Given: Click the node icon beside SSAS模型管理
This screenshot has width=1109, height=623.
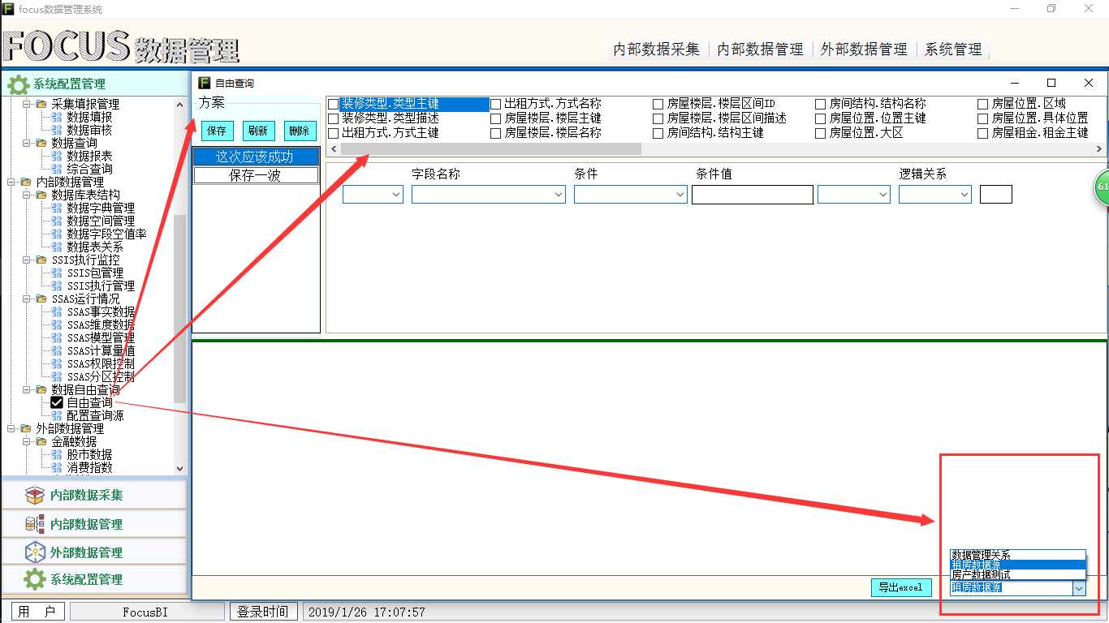Looking at the screenshot, I should (x=56, y=337).
